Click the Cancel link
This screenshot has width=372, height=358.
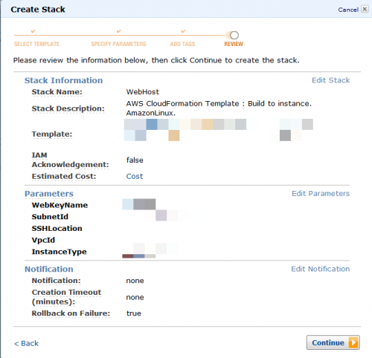pyautogui.click(x=348, y=10)
